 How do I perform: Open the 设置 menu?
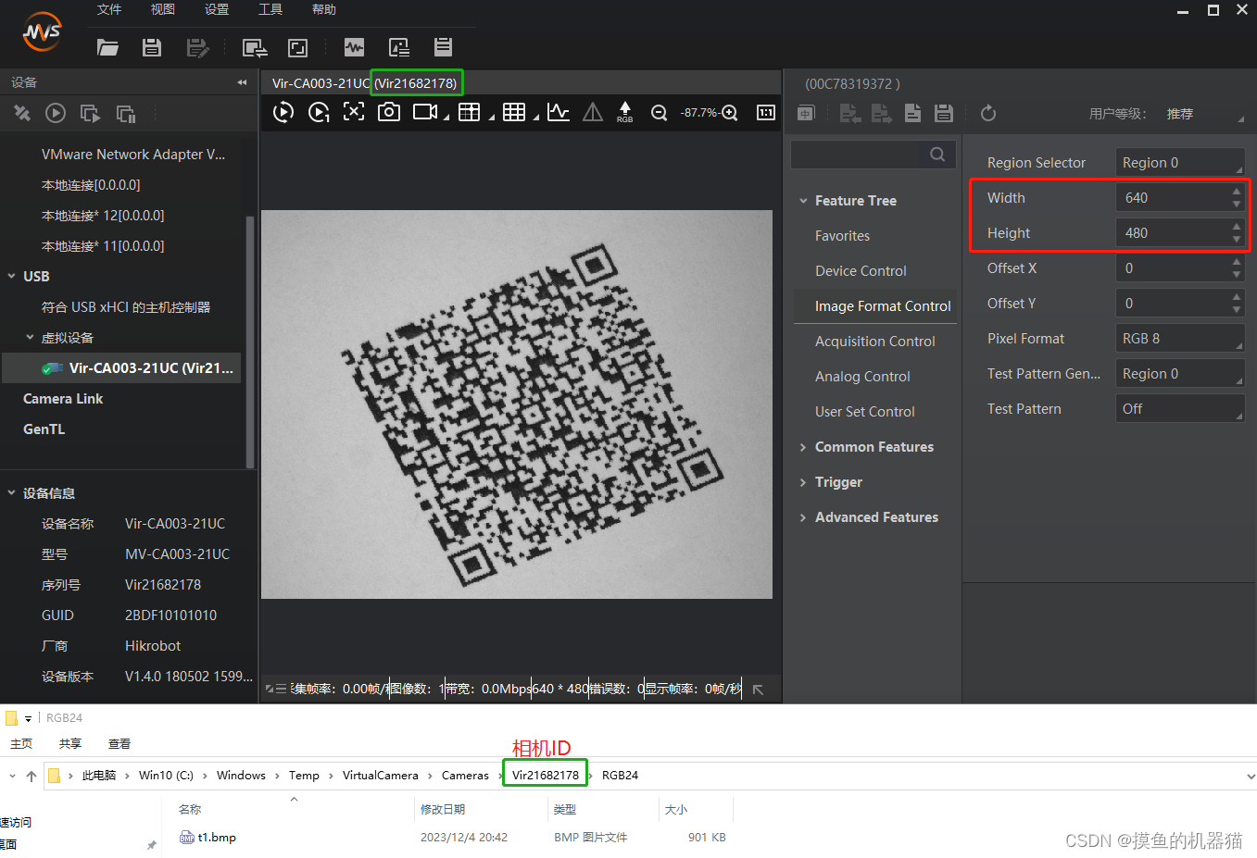click(217, 9)
